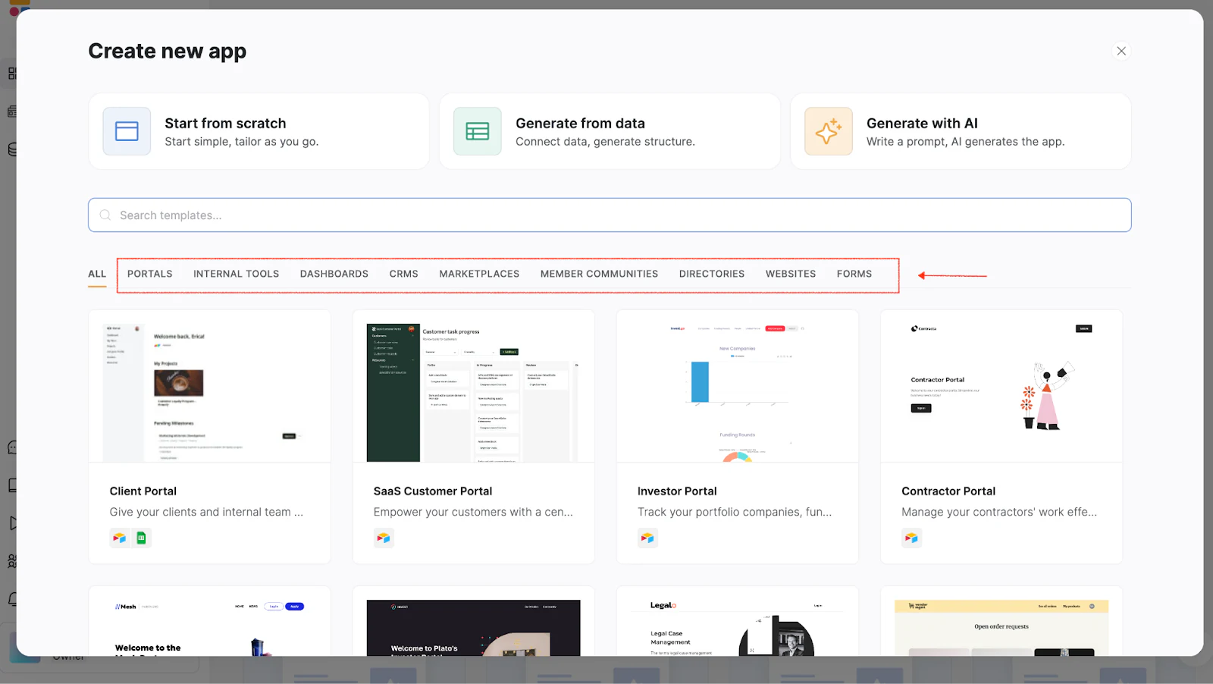1213x684 pixels.
Task: Close the Create new app dialog
Action: [x=1121, y=51]
